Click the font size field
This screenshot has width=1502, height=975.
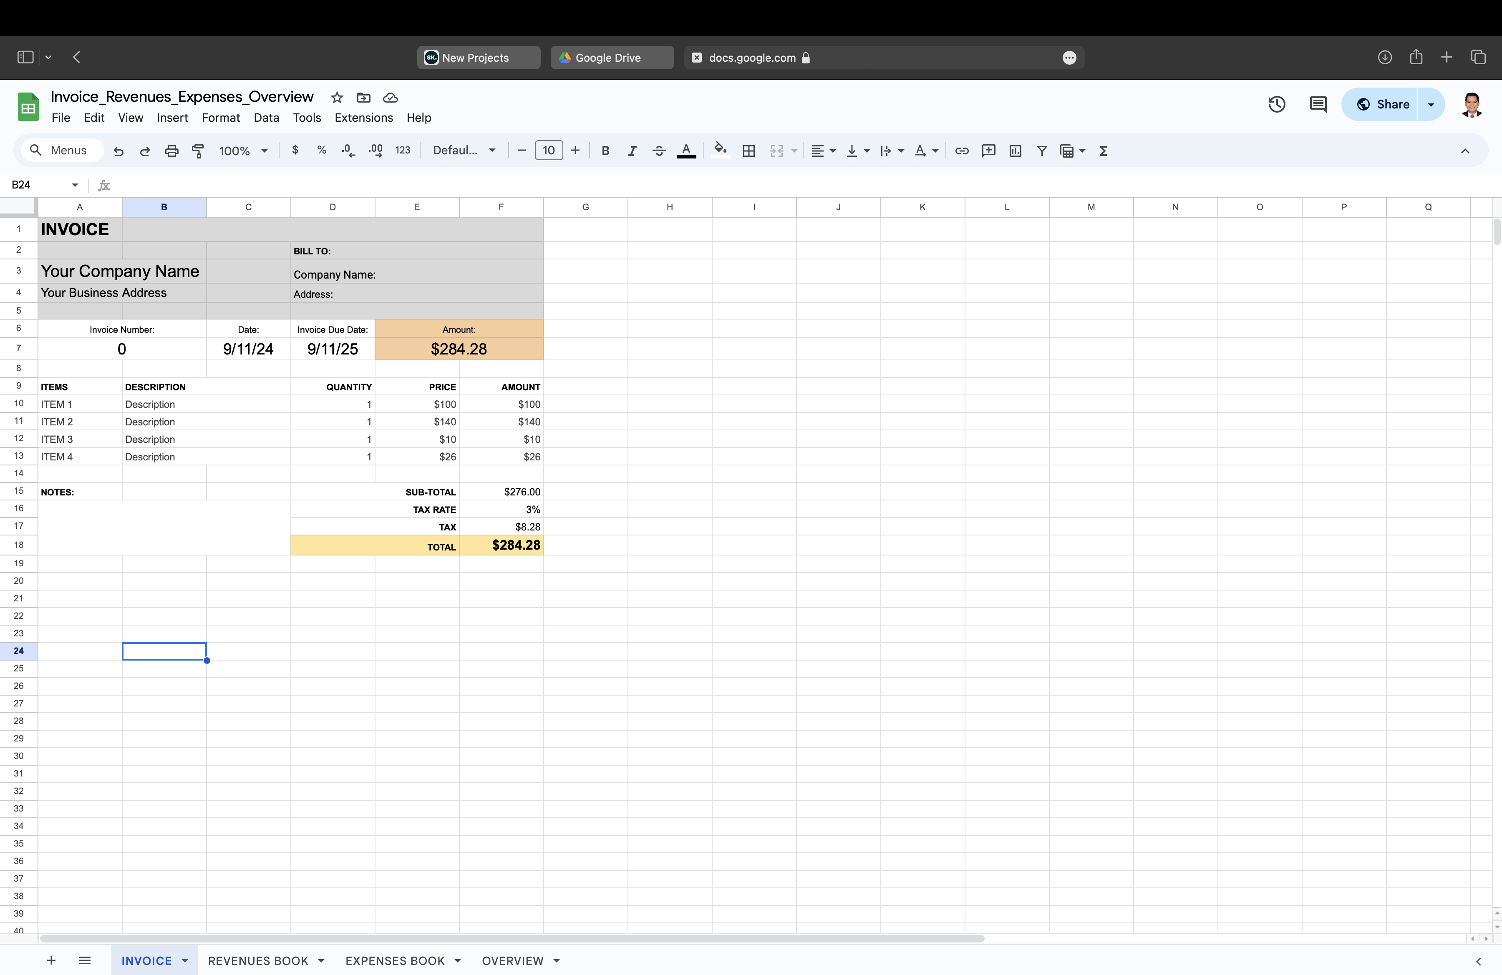coord(548,150)
